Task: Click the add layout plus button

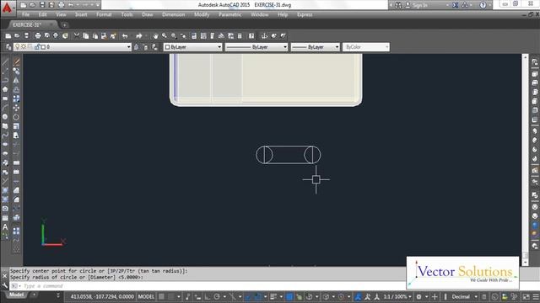Action: (x=34, y=295)
